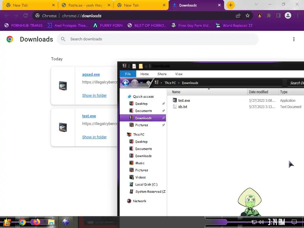
Task: Show test.exe in folder
Action: (94, 137)
